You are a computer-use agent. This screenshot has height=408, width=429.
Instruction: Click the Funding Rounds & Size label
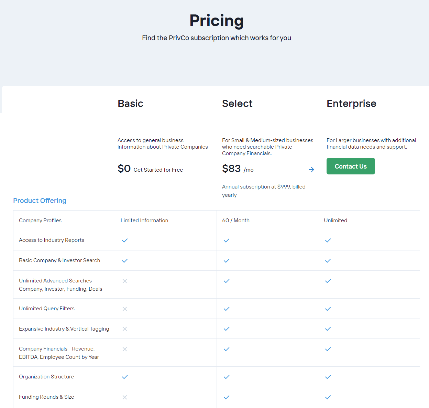click(x=46, y=397)
